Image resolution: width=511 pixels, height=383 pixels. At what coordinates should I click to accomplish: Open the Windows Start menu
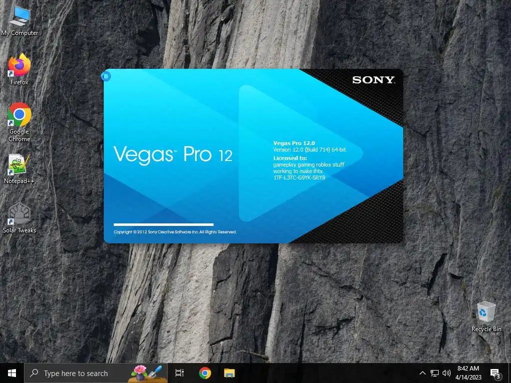[12, 373]
